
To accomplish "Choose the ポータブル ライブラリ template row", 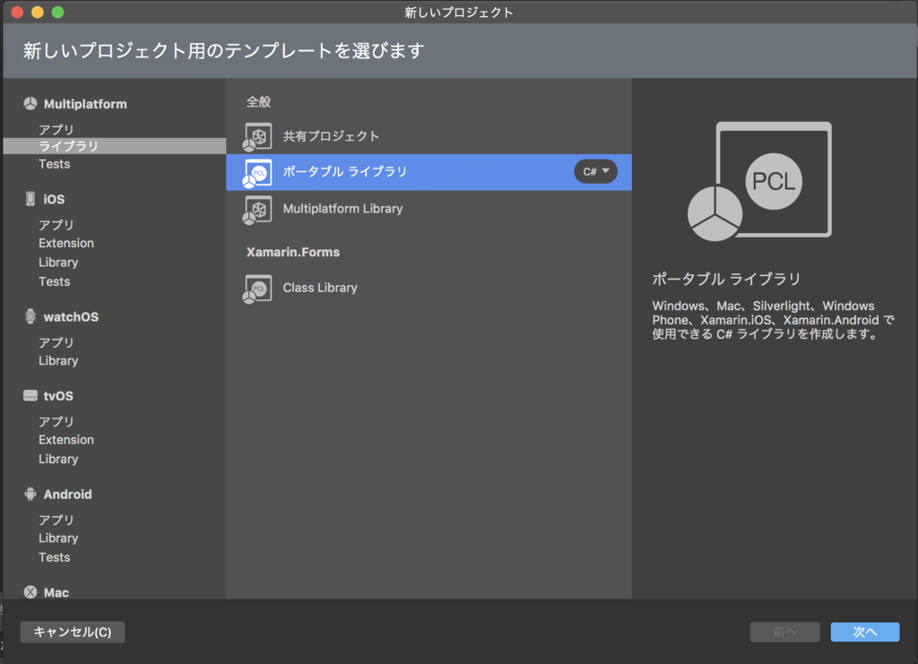I will 429,172.
